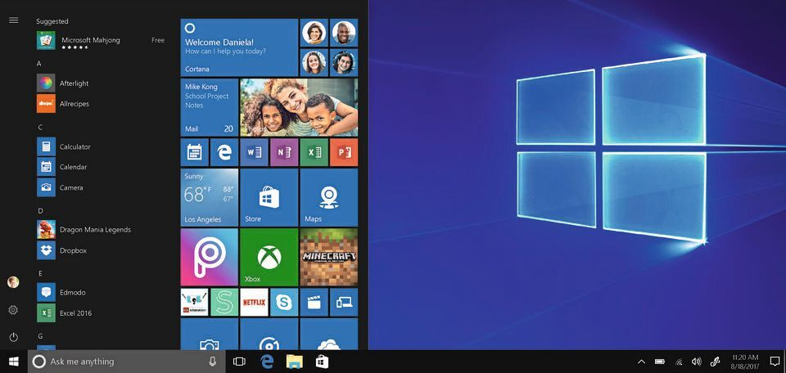Open the user account picture in sidebar
The width and height of the screenshot is (786, 373).
14,282
